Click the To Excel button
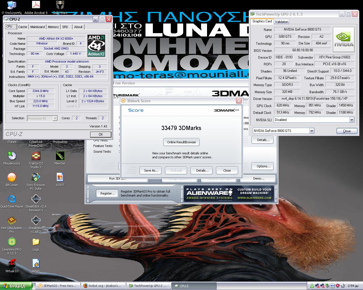Image resolution: width=363 pixels, height=290 pixels. (176, 170)
